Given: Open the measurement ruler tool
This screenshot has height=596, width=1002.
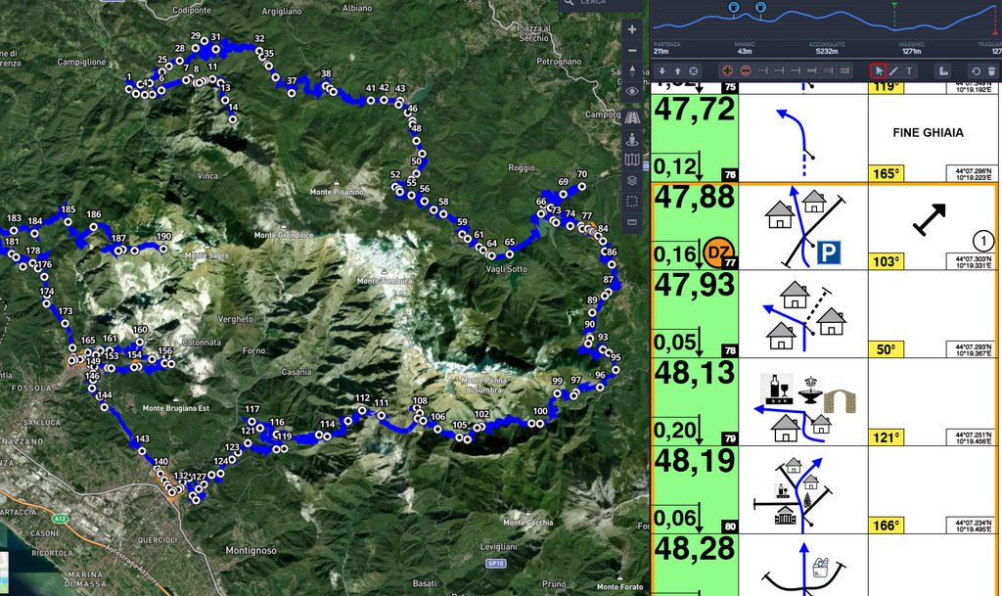Looking at the screenshot, I should click(x=943, y=70).
